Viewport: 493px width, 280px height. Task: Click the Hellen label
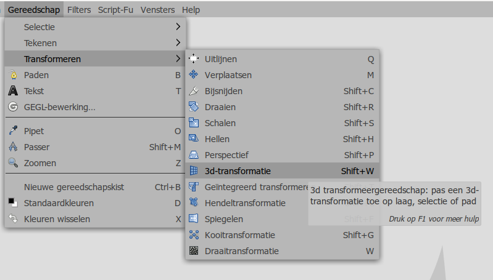click(x=217, y=139)
